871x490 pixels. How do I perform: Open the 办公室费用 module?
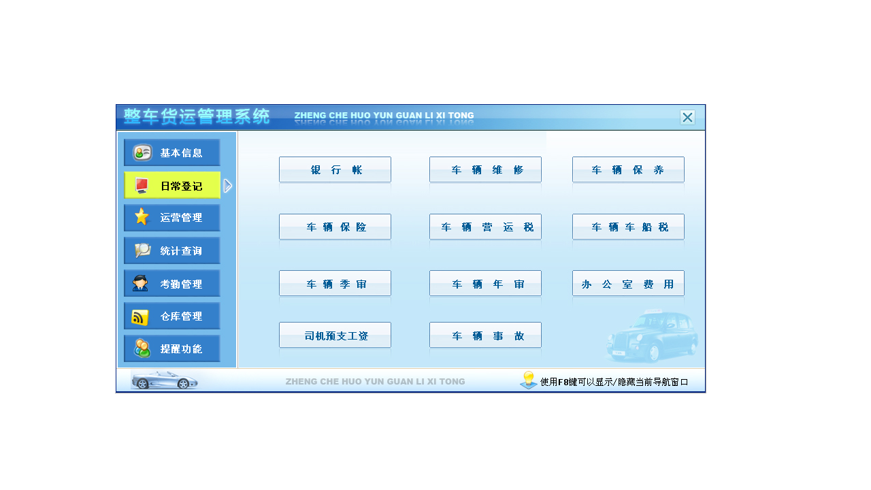pyautogui.click(x=628, y=284)
